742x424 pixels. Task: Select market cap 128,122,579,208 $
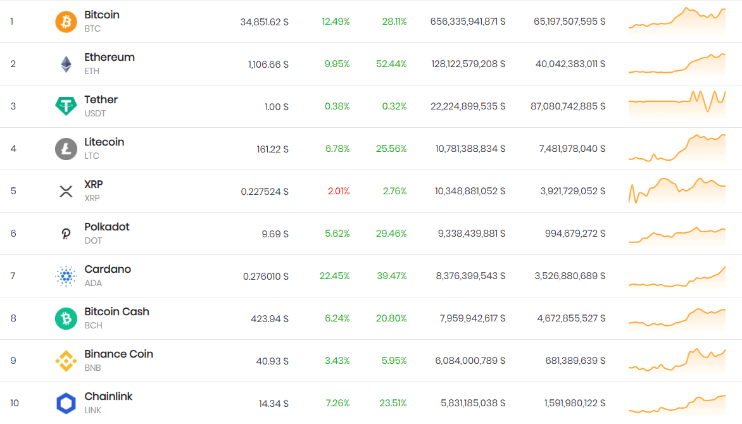pos(468,64)
